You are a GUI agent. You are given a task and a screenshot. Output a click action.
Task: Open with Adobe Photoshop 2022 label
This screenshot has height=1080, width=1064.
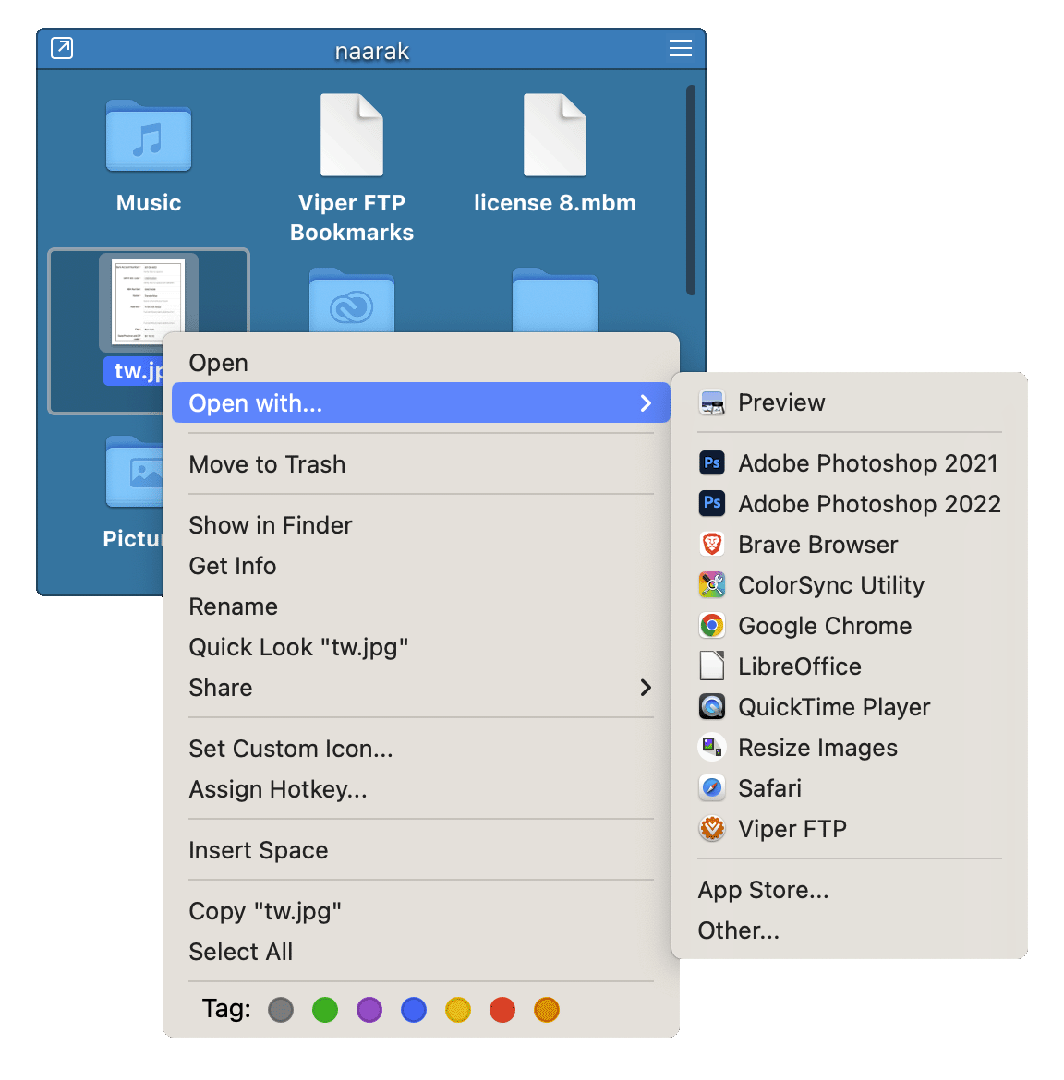[x=870, y=503]
